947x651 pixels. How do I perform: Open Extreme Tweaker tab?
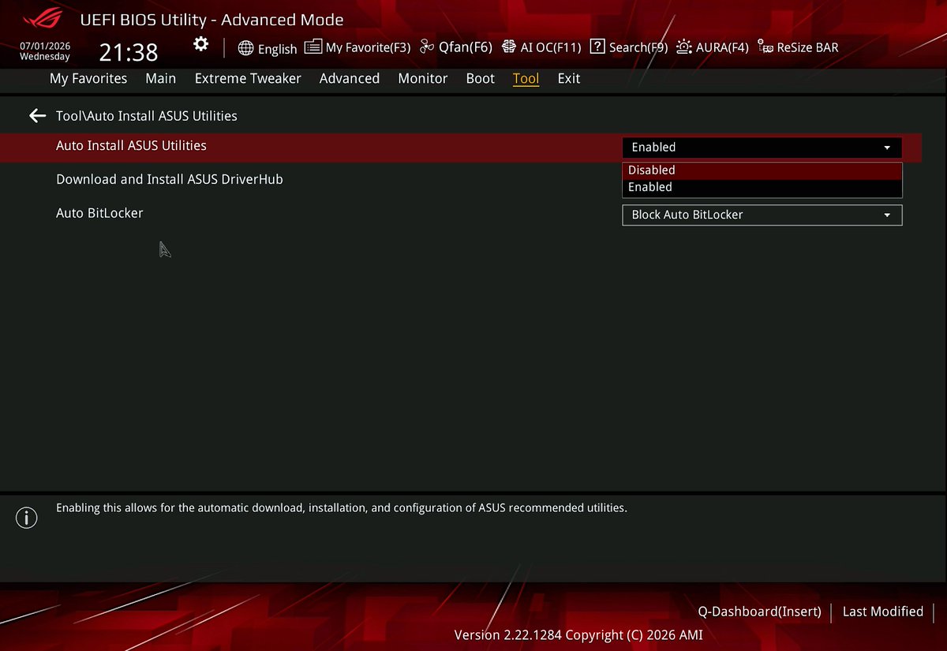pyautogui.click(x=248, y=78)
